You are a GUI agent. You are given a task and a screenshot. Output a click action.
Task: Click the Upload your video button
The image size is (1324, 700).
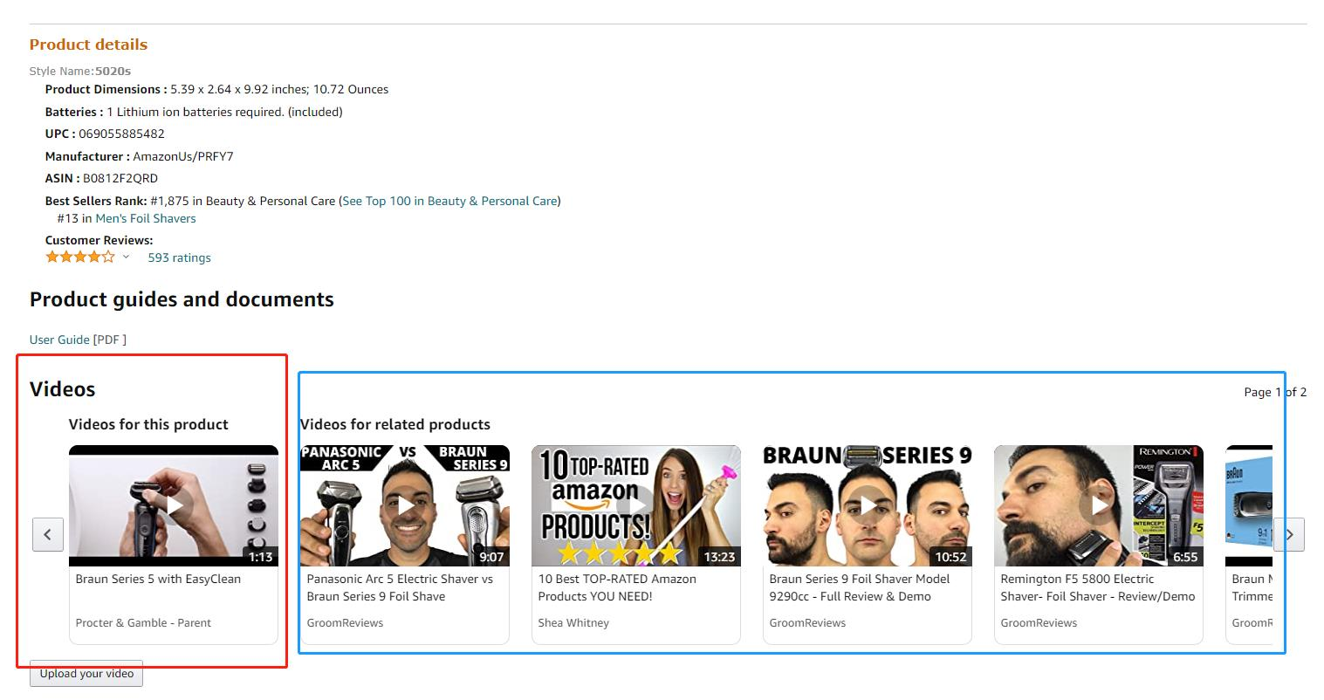(x=86, y=673)
